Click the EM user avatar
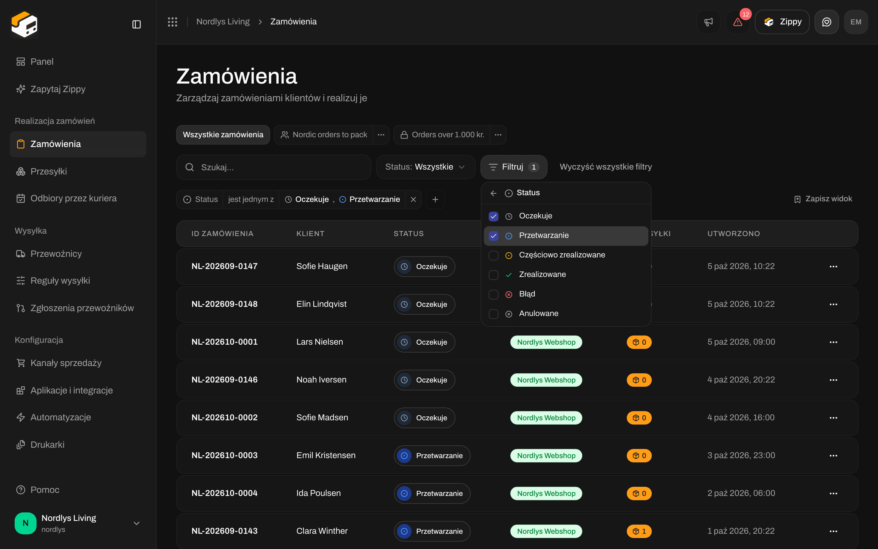878x549 pixels. coord(856,22)
